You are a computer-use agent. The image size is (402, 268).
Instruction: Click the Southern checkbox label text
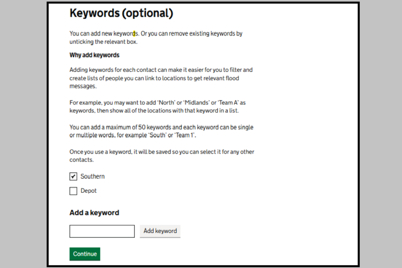pos(93,177)
